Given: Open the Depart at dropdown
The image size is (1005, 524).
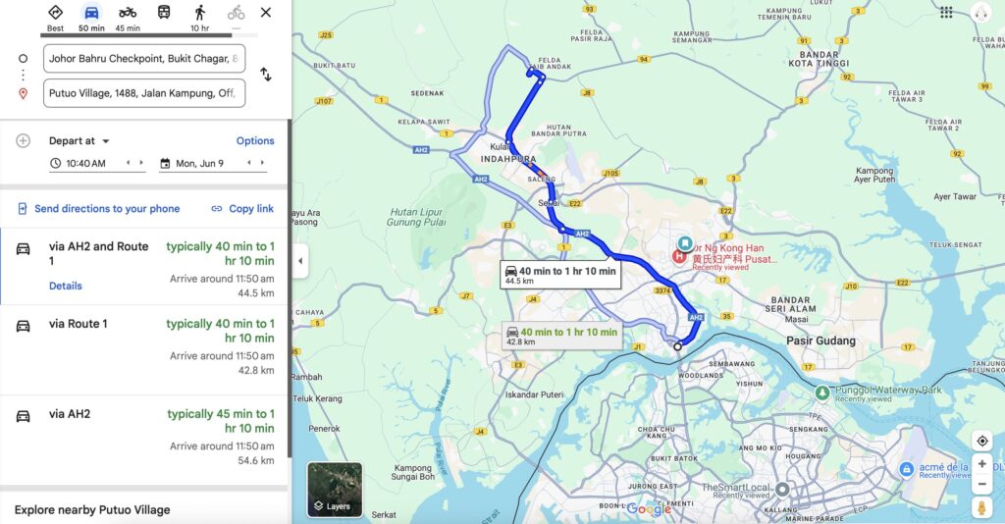Looking at the screenshot, I should [79, 141].
